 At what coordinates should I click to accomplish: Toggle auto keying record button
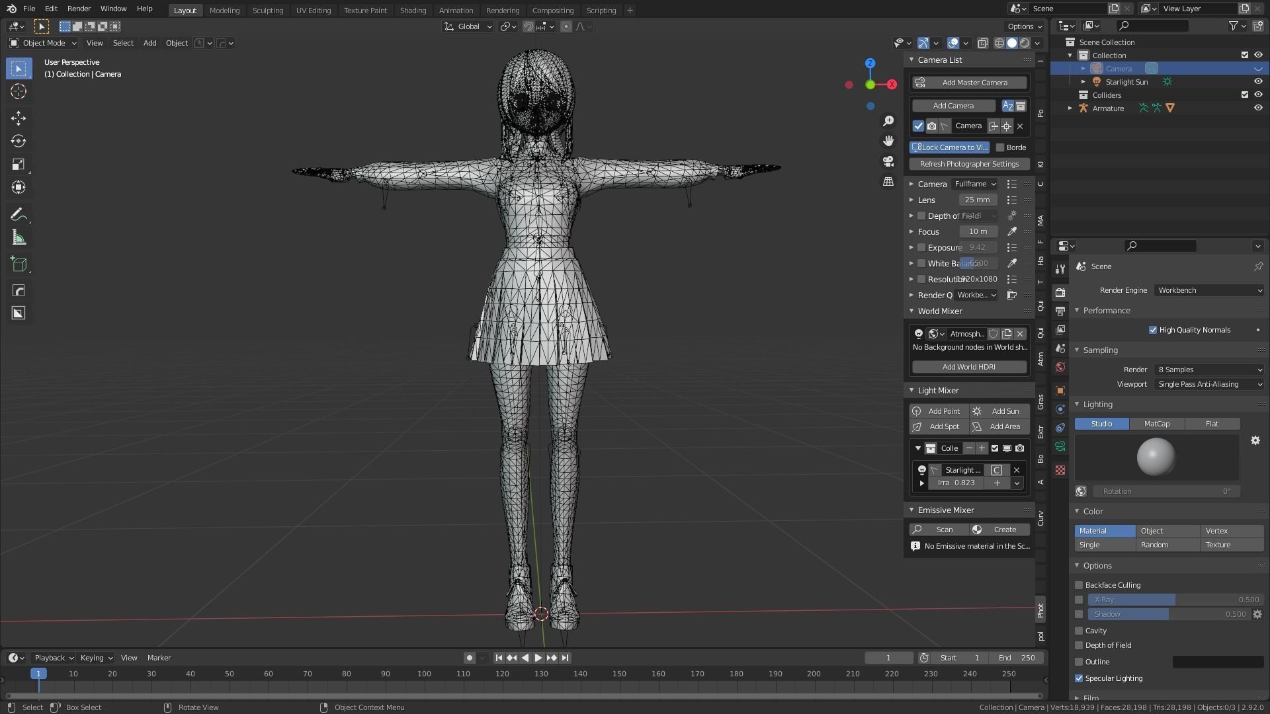click(469, 658)
